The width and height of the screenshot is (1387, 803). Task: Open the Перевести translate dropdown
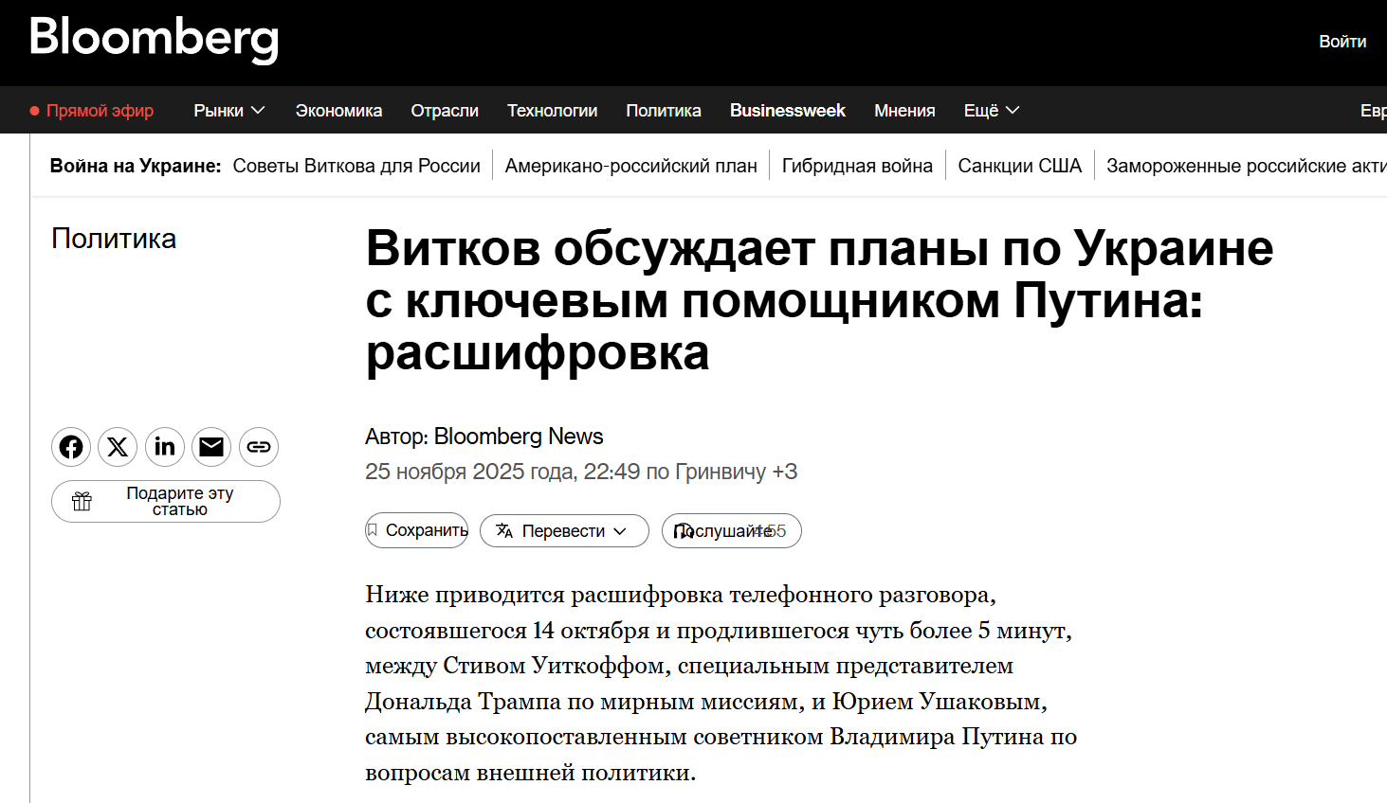click(x=563, y=531)
